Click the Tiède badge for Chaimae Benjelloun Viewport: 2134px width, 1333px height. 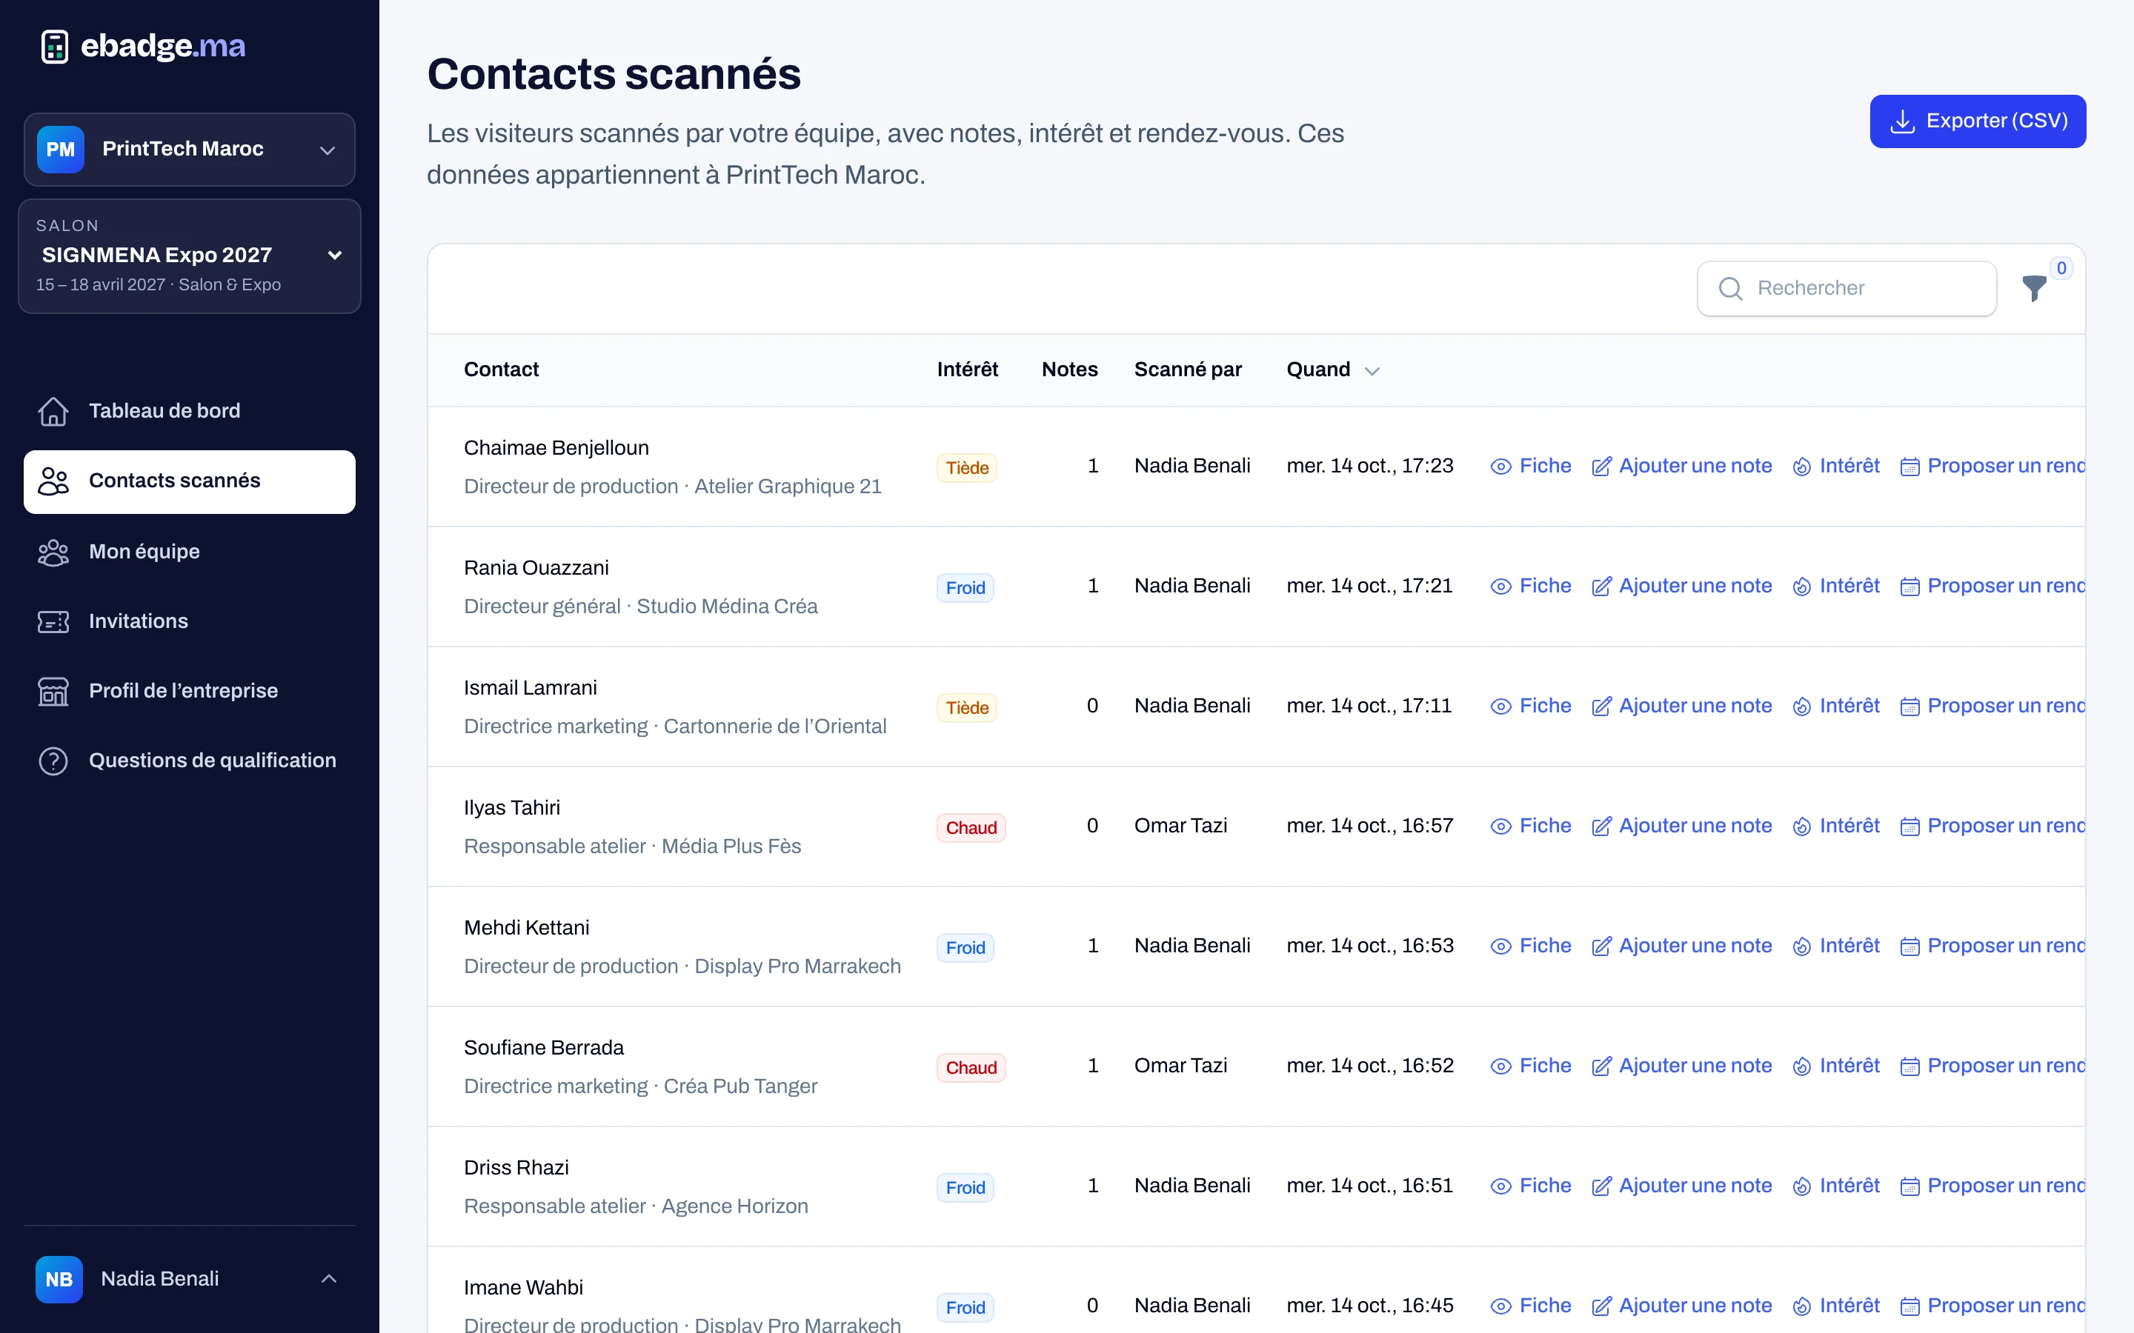coord(966,467)
